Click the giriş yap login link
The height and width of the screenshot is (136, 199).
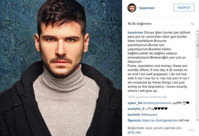point(134,132)
